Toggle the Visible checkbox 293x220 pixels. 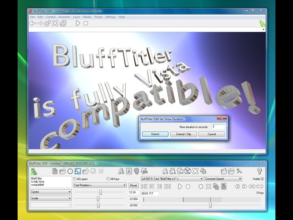coord(262,179)
